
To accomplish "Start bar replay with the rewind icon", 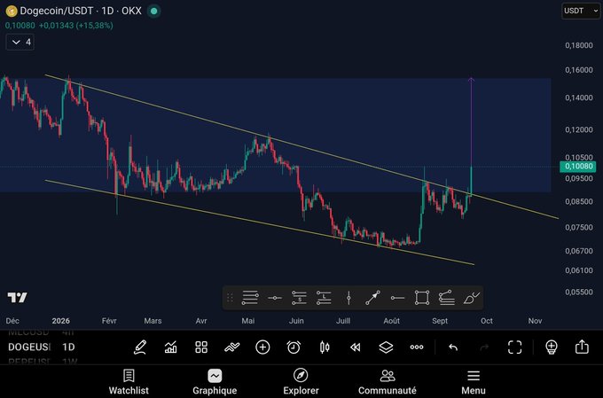I will 356,347.
